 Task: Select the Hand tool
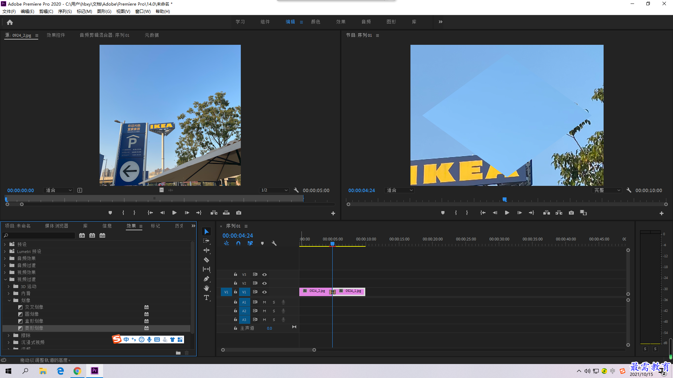(x=206, y=288)
